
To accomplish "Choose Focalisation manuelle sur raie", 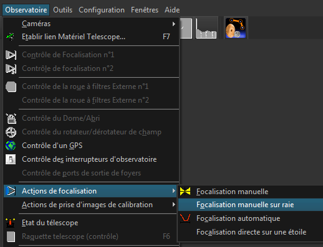I will pyautogui.click(x=251, y=205).
